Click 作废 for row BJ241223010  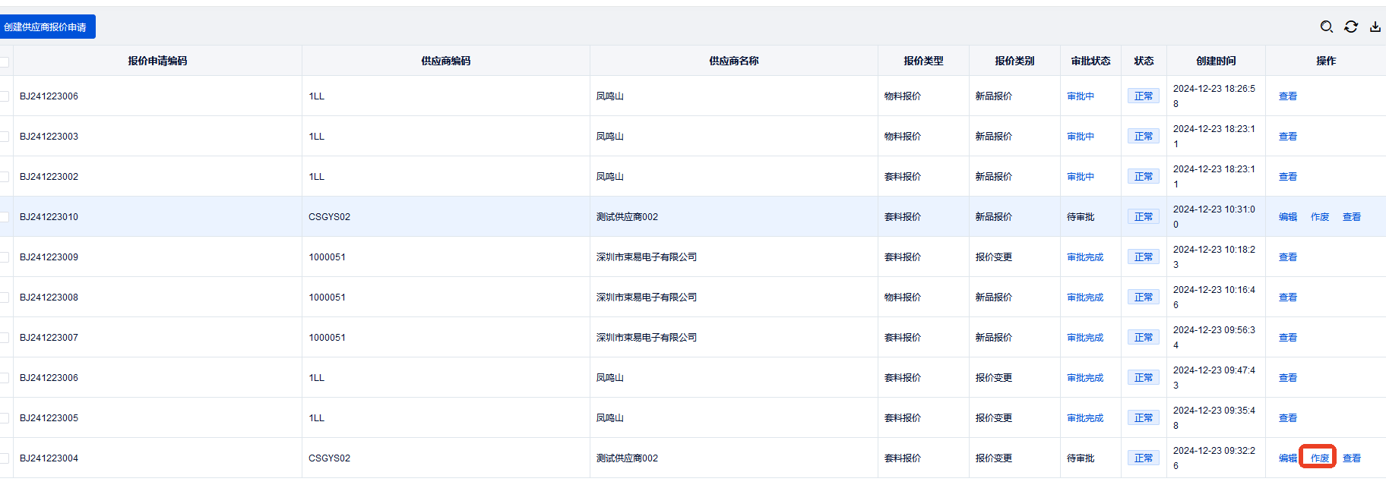(1319, 217)
